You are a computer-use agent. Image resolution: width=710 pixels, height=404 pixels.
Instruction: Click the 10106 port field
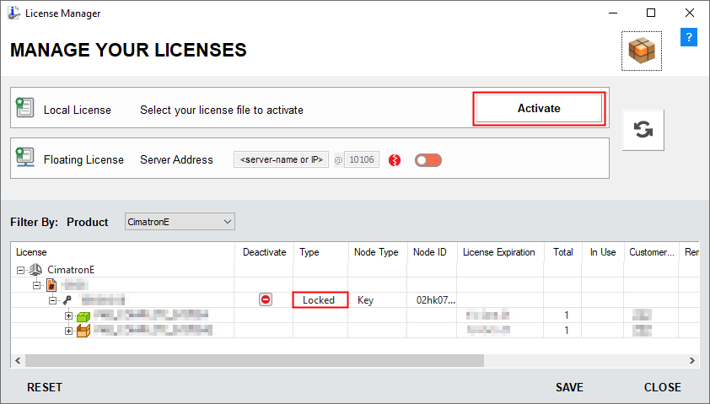coord(362,160)
